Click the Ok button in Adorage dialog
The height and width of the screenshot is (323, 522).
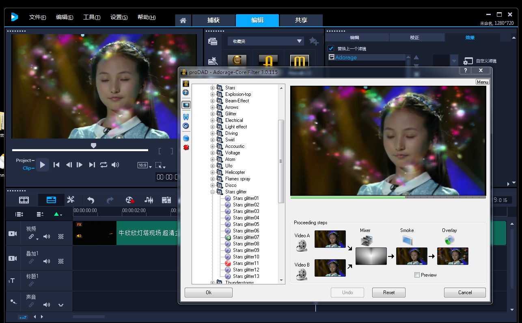click(x=209, y=293)
